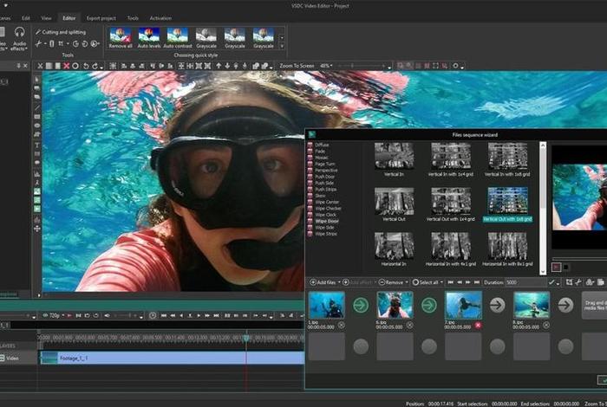Click the red remove button on 7.jpg
Screen dimensions: 607x407
click(478, 326)
